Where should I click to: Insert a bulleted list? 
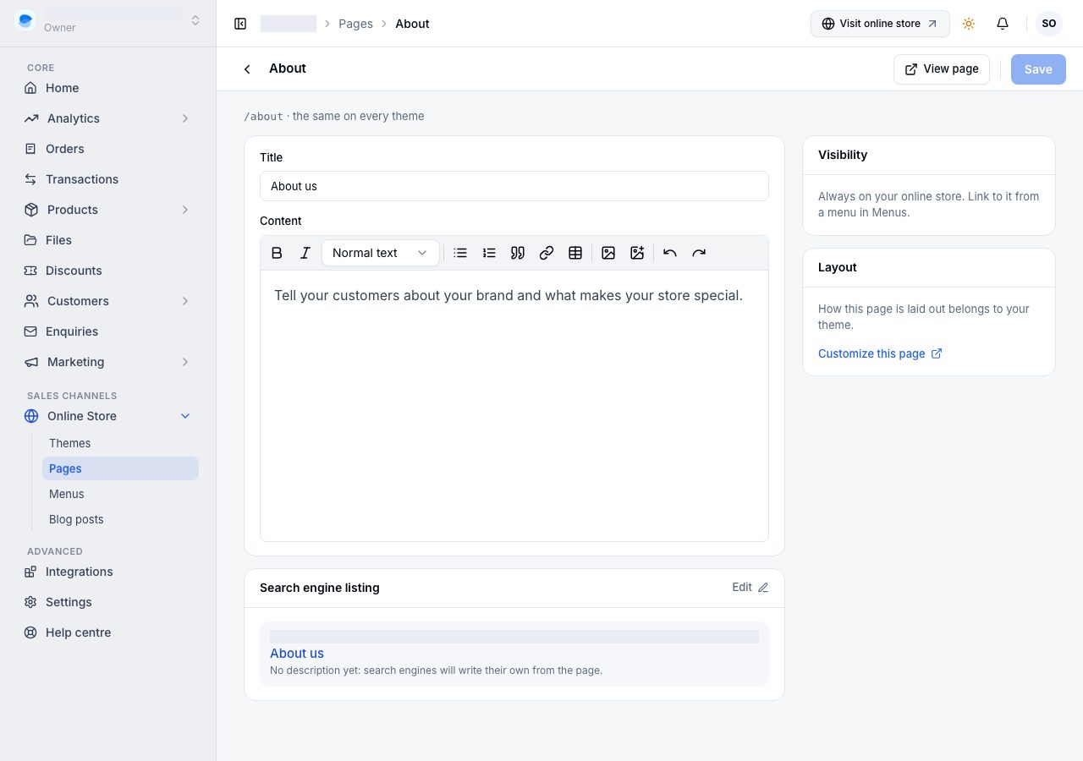pos(460,253)
